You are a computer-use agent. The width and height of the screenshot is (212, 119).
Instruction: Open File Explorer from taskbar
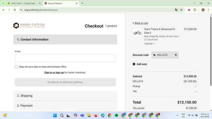tap(89, 115)
